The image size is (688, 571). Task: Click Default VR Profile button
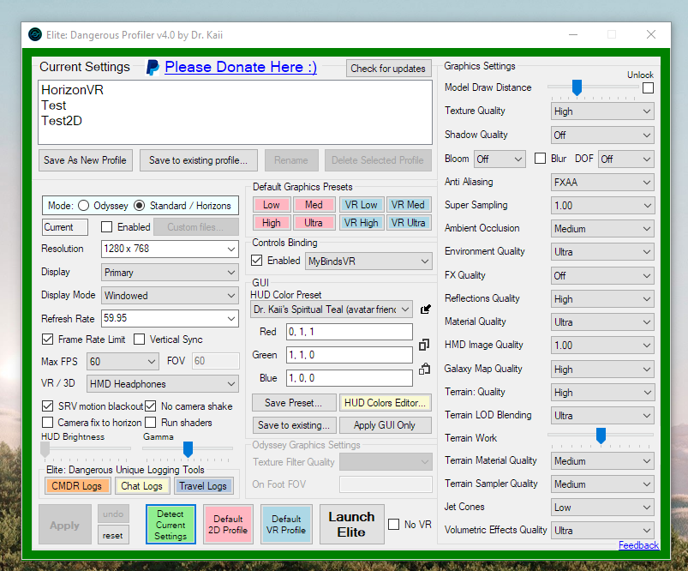click(x=286, y=525)
